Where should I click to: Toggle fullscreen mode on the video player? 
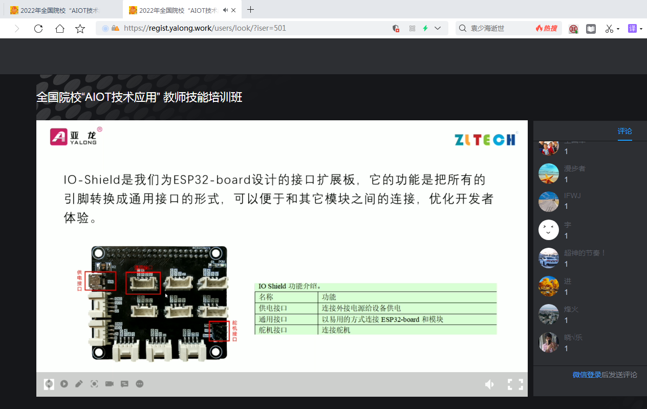point(515,384)
